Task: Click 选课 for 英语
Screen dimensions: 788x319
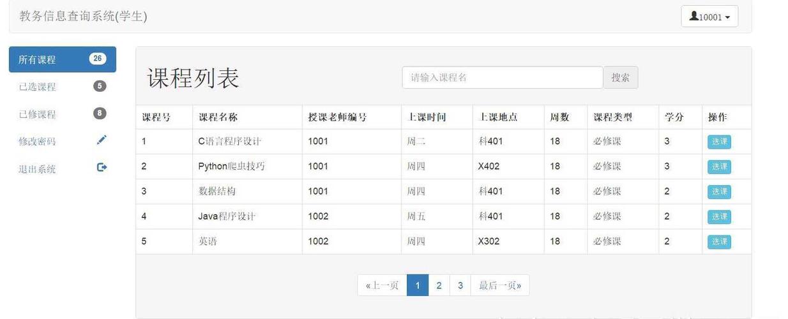Action: [719, 242]
